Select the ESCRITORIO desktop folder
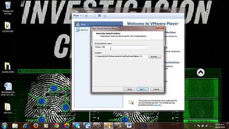 pyautogui.click(x=8, y=27)
